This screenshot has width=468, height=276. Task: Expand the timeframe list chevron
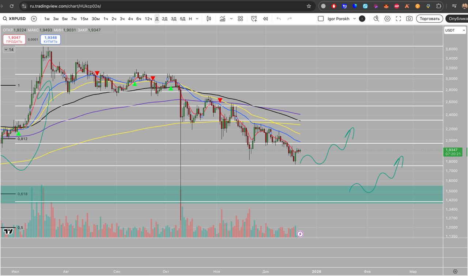197,19
